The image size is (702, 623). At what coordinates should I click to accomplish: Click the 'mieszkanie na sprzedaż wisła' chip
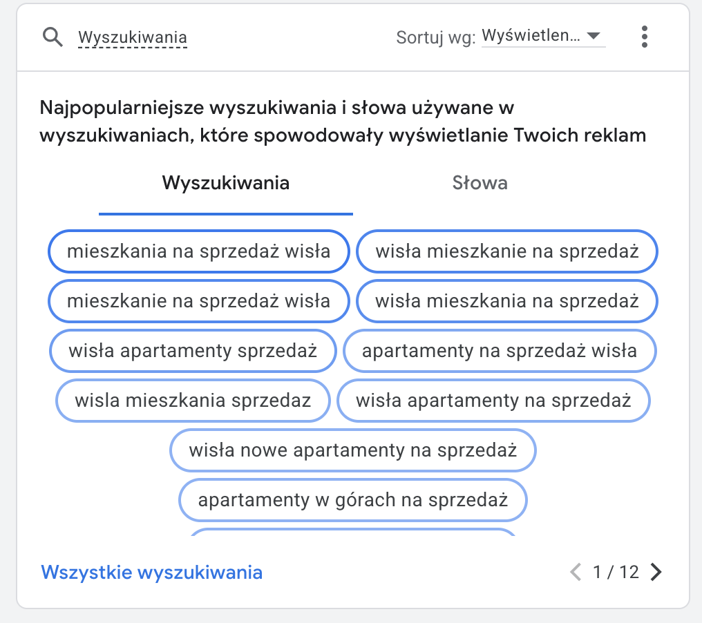[198, 301]
